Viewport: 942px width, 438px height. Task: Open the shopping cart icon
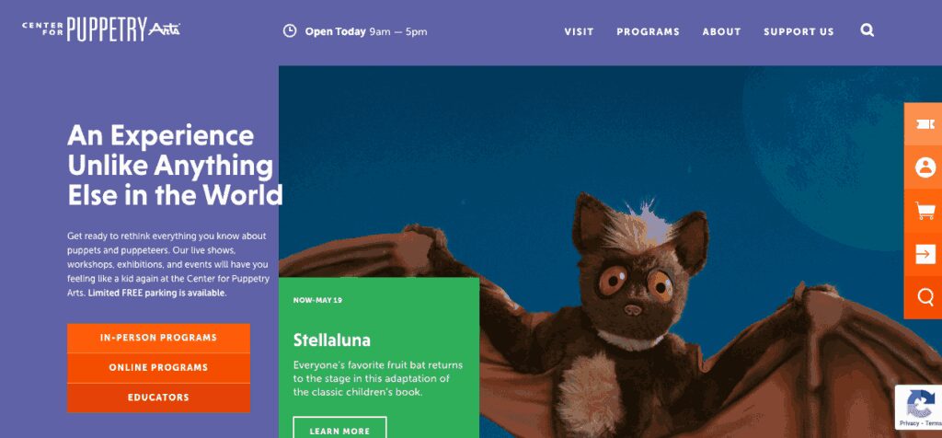click(x=925, y=211)
